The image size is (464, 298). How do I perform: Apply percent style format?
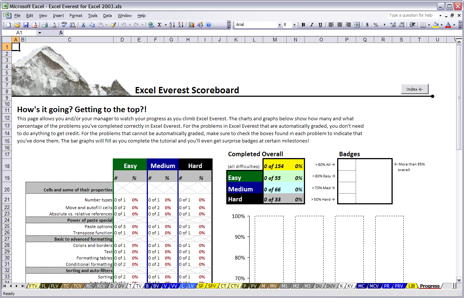click(376, 25)
